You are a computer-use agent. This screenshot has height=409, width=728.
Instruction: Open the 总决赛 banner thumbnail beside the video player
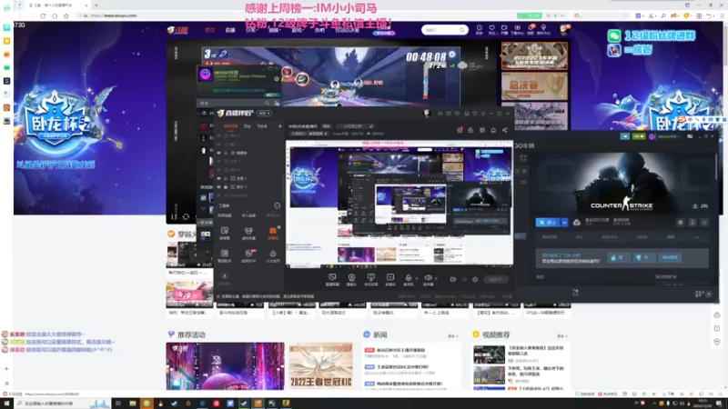(534, 85)
